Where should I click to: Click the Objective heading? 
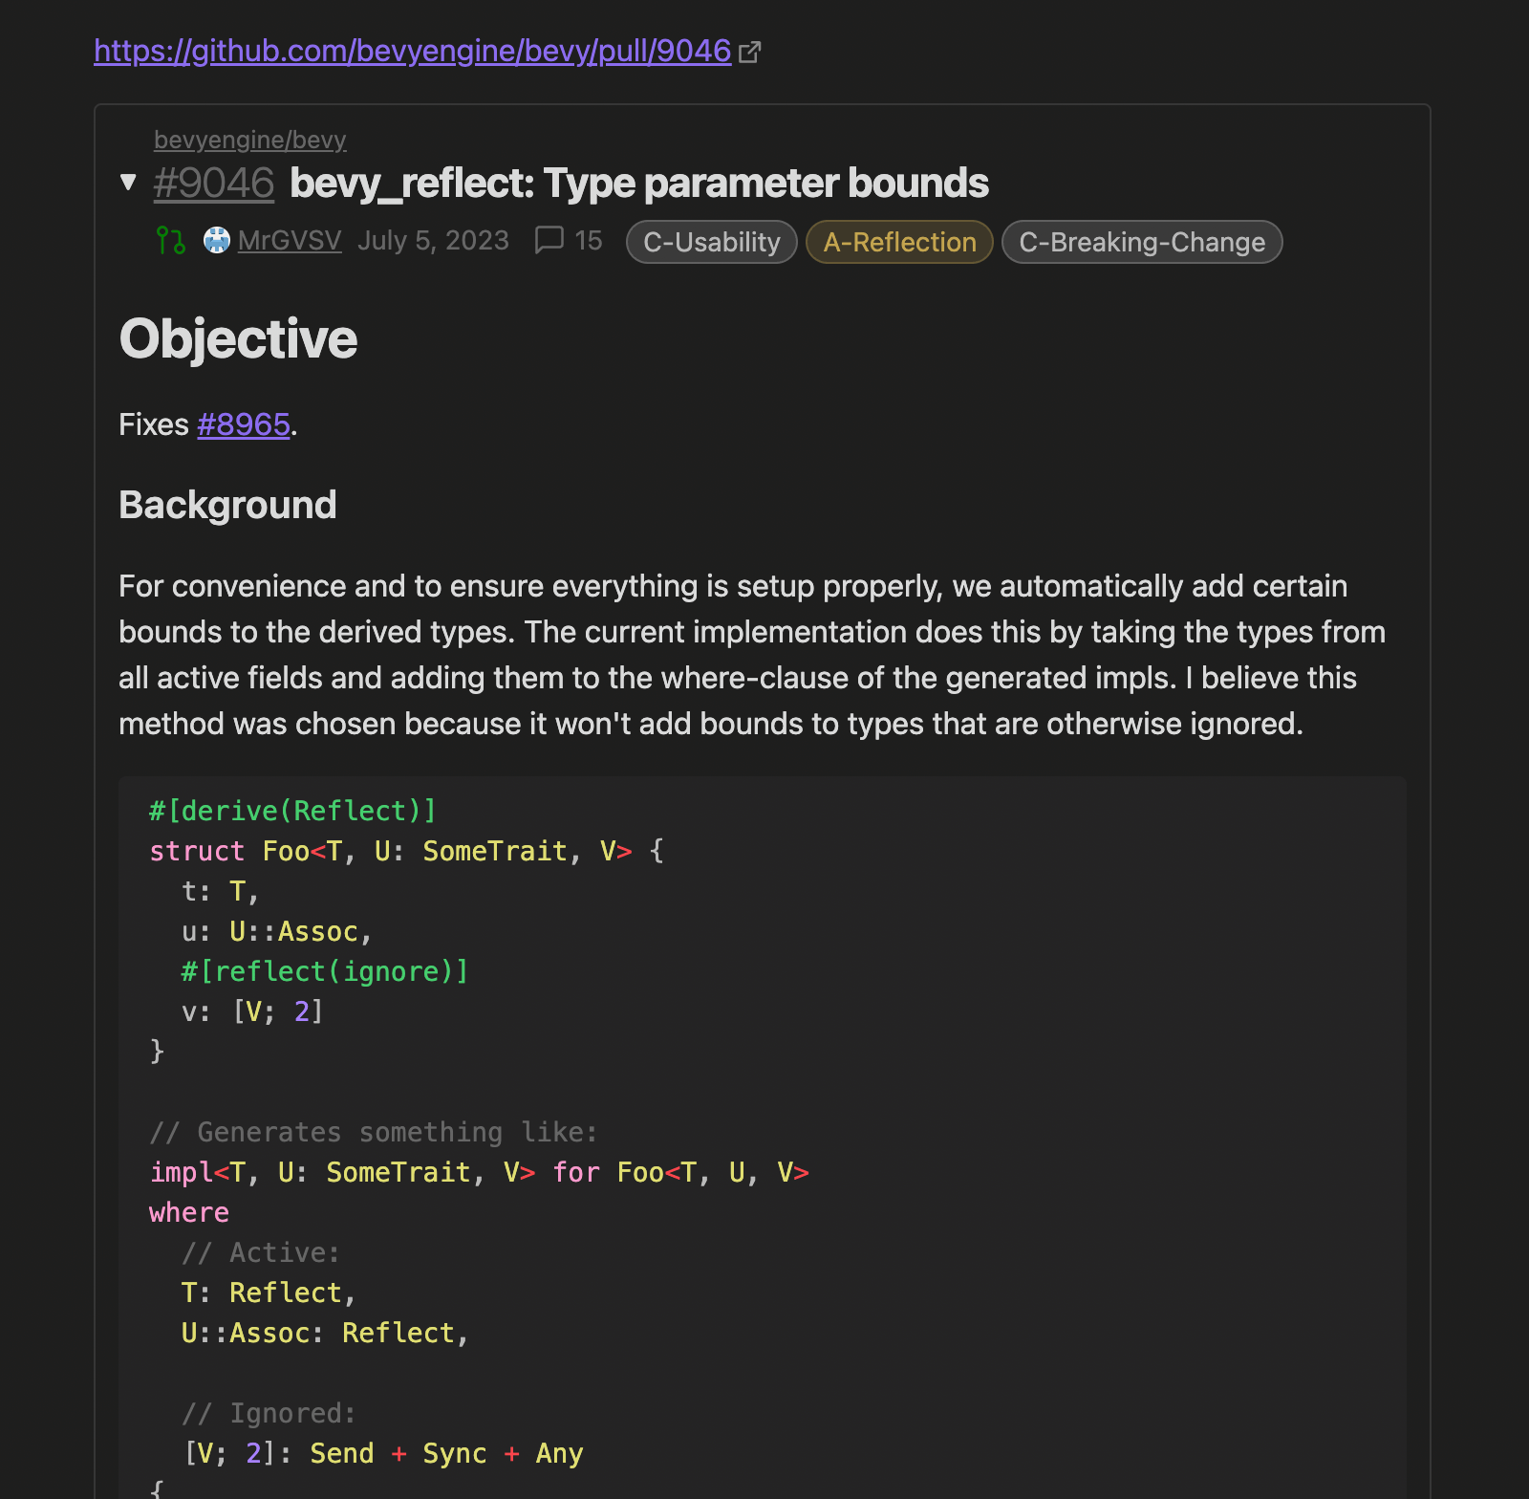[238, 338]
